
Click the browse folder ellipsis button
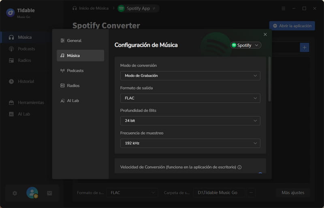251,193
